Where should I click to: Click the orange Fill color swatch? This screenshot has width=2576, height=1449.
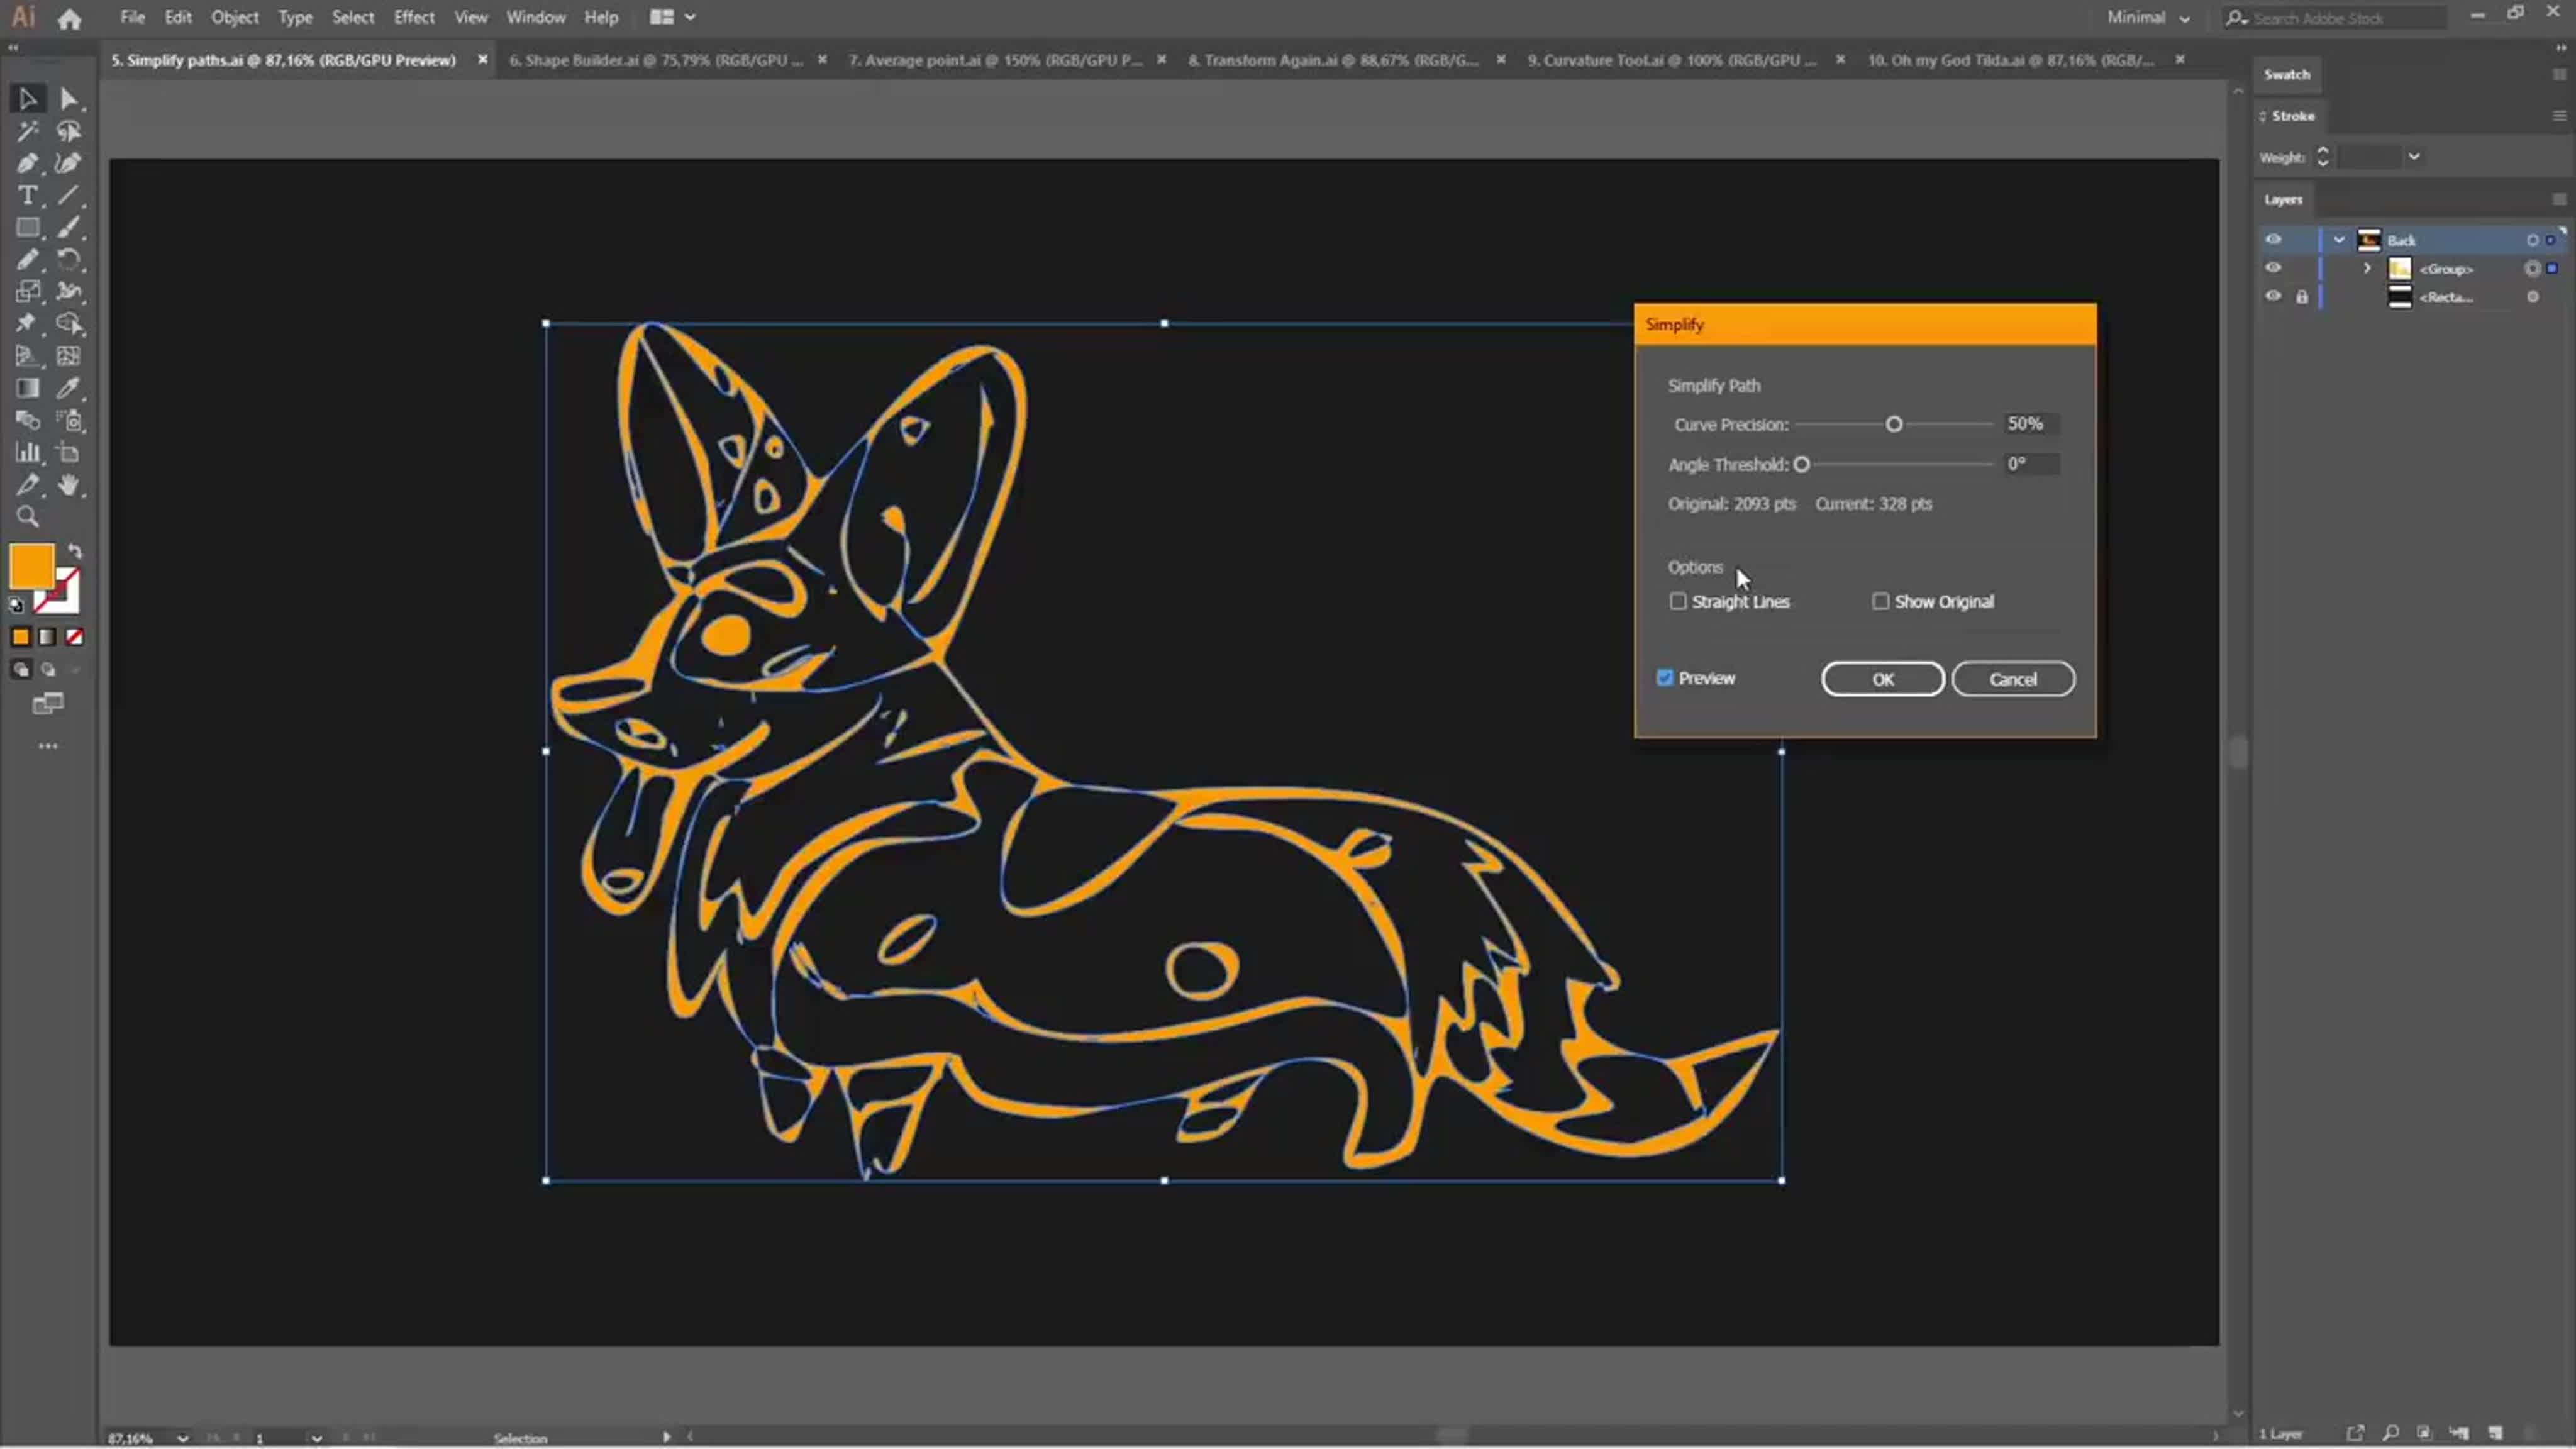point(31,566)
